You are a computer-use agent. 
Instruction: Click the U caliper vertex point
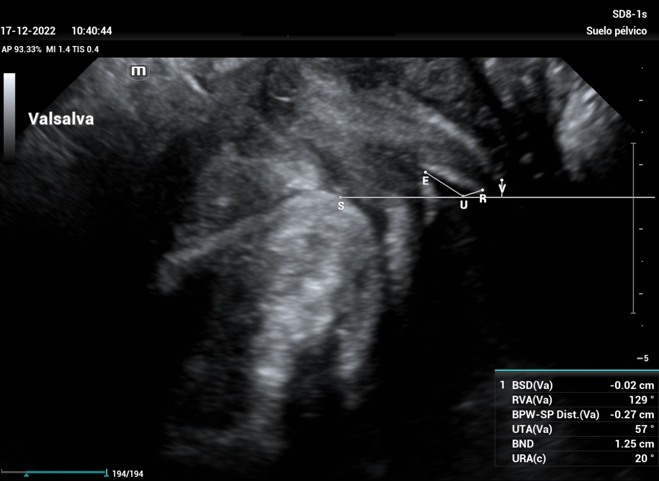463,197
